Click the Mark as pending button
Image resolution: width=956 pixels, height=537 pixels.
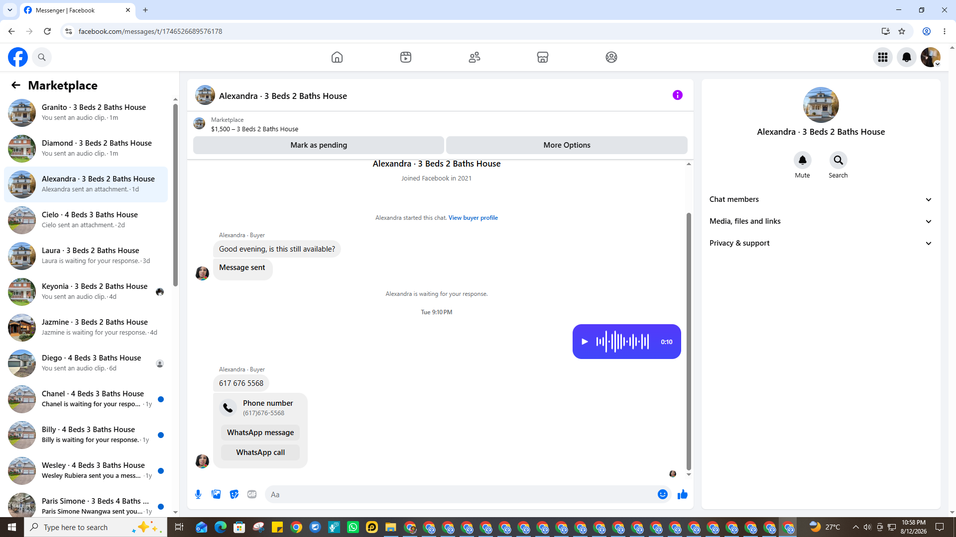click(x=319, y=145)
